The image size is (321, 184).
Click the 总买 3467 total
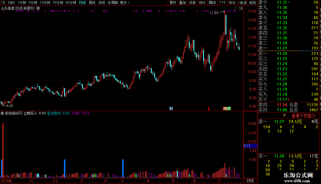coord(313,110)
